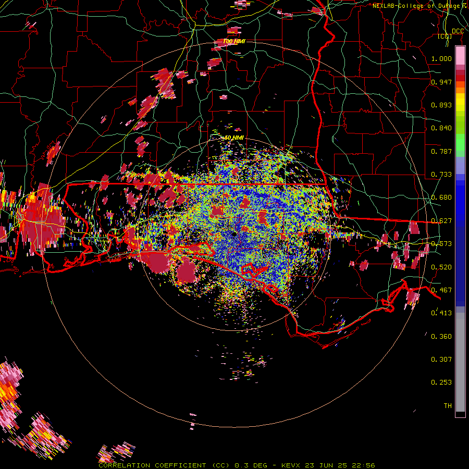Click the 0.253 scale label
This screenshot has width=469, height=469.
441,382
